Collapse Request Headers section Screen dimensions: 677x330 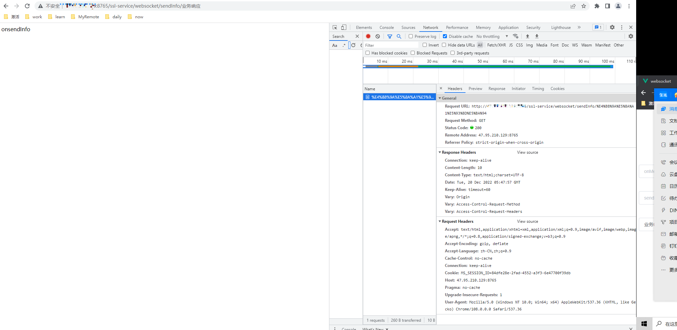[x=440, y=221]
